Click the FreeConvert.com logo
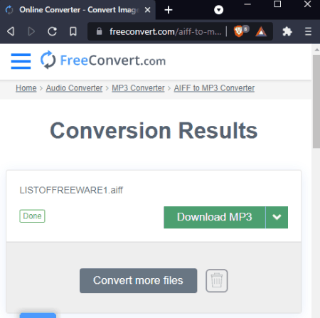The image size is (320, 318). coord(103,60)
